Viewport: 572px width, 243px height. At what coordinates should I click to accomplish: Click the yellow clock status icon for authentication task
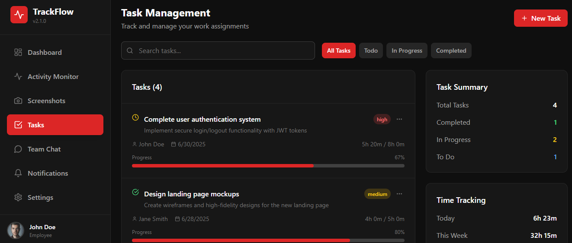(135, 117)
